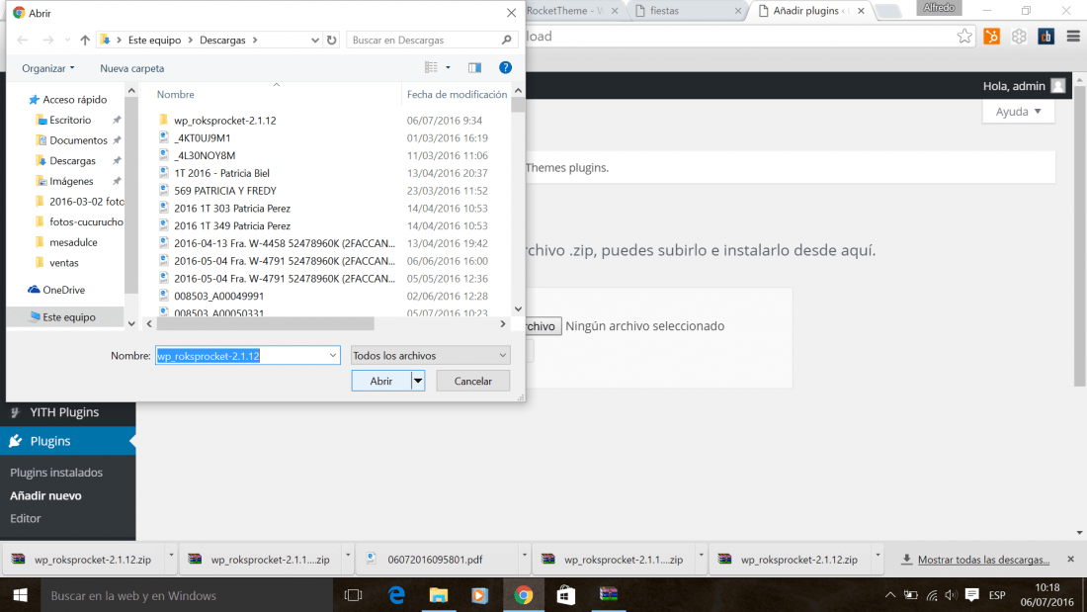The image size is (1087, 612).
Task: Expand the Abrir button split arrow
Action: coord(417,381)
